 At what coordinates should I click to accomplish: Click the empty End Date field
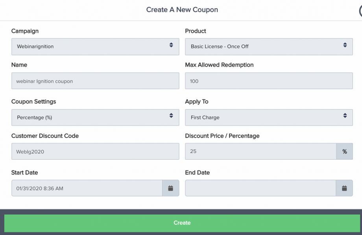pos(260,188)
